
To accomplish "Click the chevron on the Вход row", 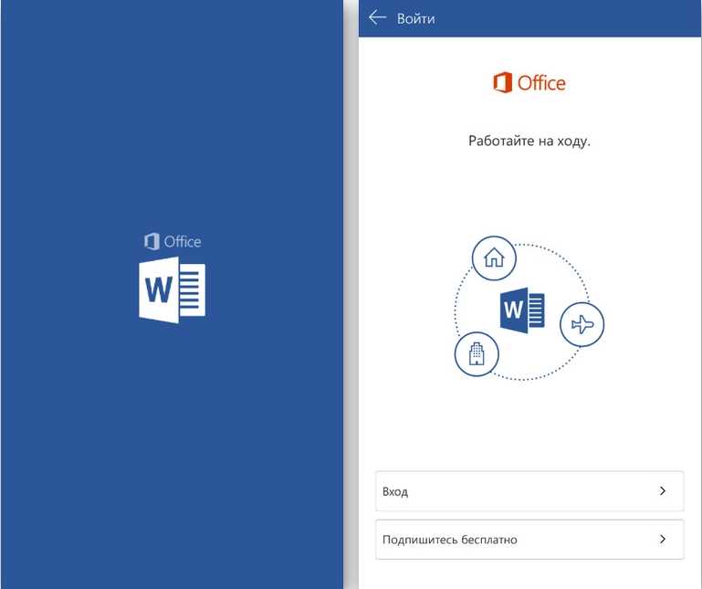I will (663, 491).
